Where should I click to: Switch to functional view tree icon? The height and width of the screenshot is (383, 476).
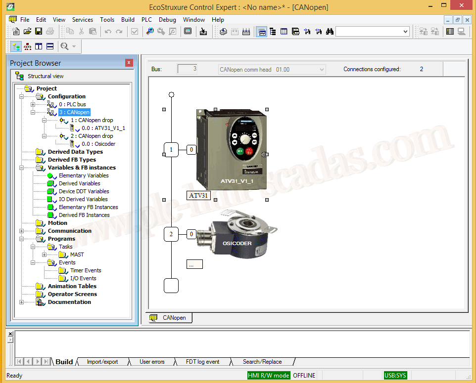pos(27,46)
